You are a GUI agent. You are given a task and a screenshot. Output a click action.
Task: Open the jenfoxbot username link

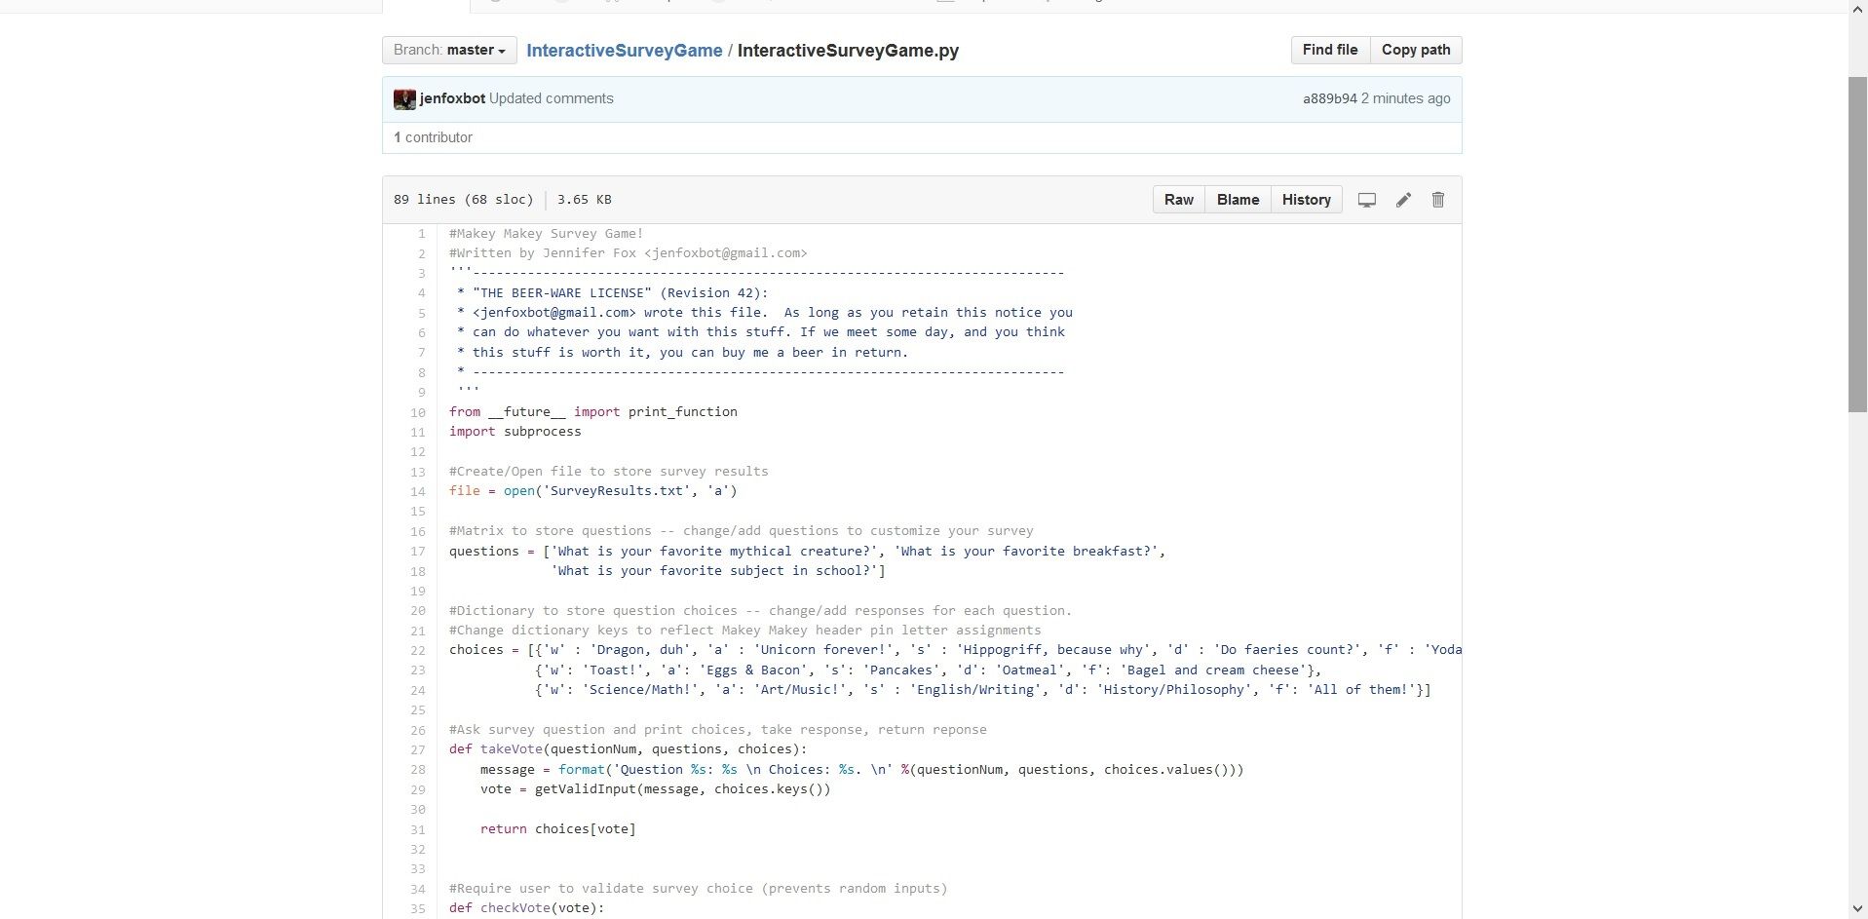[452, 98]
